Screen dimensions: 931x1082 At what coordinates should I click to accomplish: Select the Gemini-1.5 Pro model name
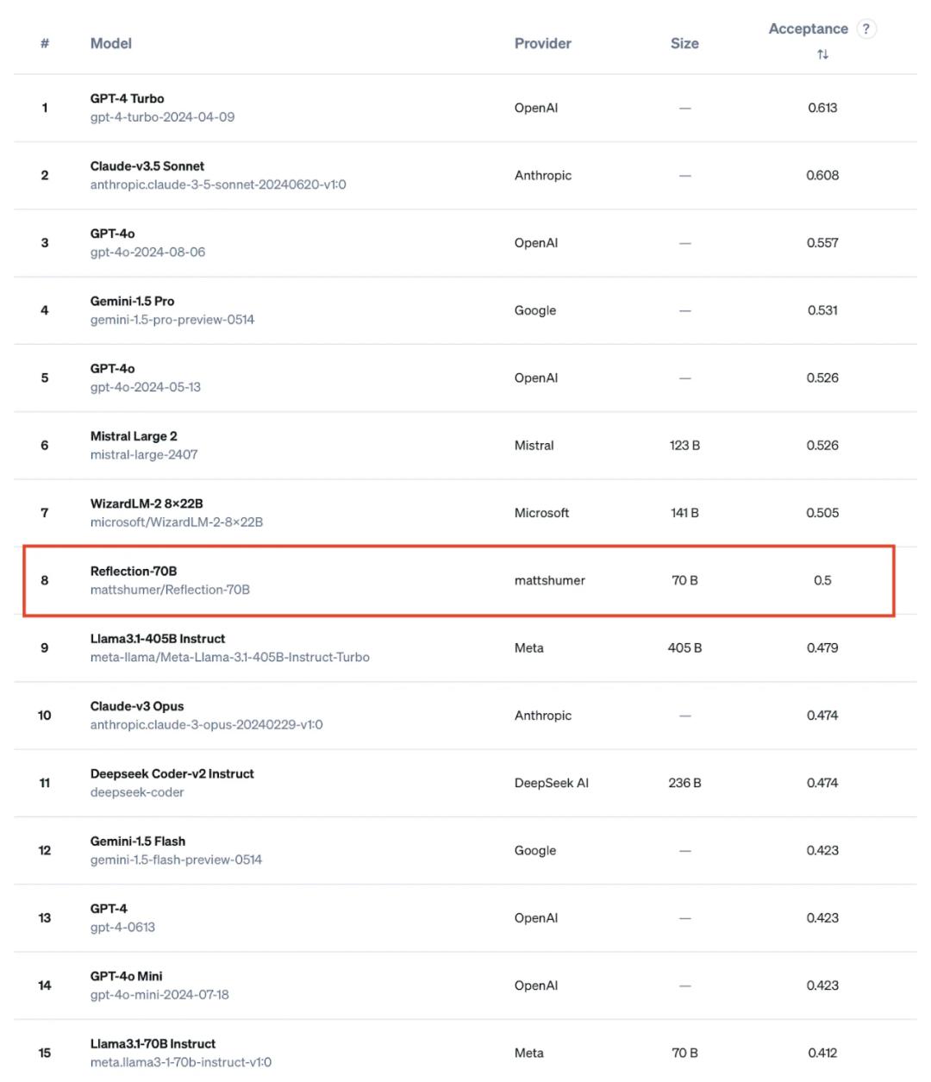tap(132, 301)
